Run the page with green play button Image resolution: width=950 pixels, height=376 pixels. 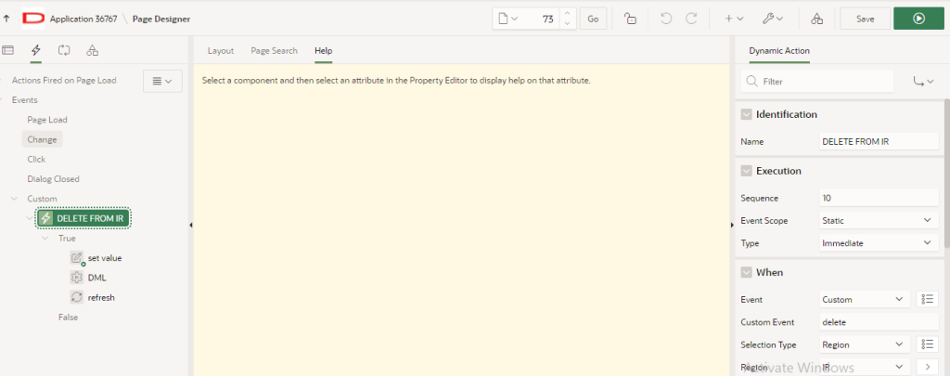[919, 18]
